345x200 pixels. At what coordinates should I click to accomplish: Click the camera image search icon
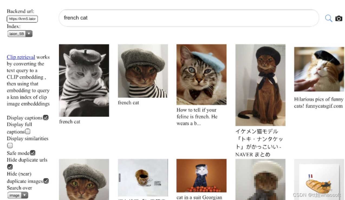[339, 18]
